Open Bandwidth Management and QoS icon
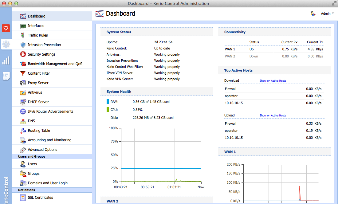This screenshot has width=338, height=204. point(23,64)
